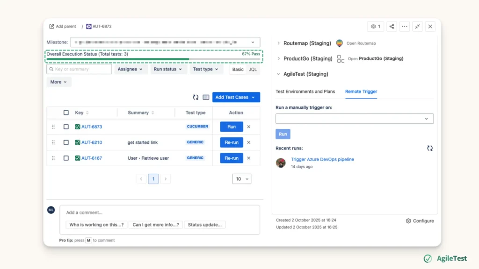
Task: Open the AUT-6210 issue link
Action: tap(92, 142)
